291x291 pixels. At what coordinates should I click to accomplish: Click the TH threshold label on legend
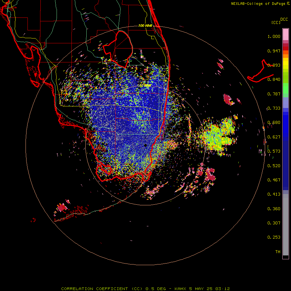pyautogui.click(x=278, y=252)
